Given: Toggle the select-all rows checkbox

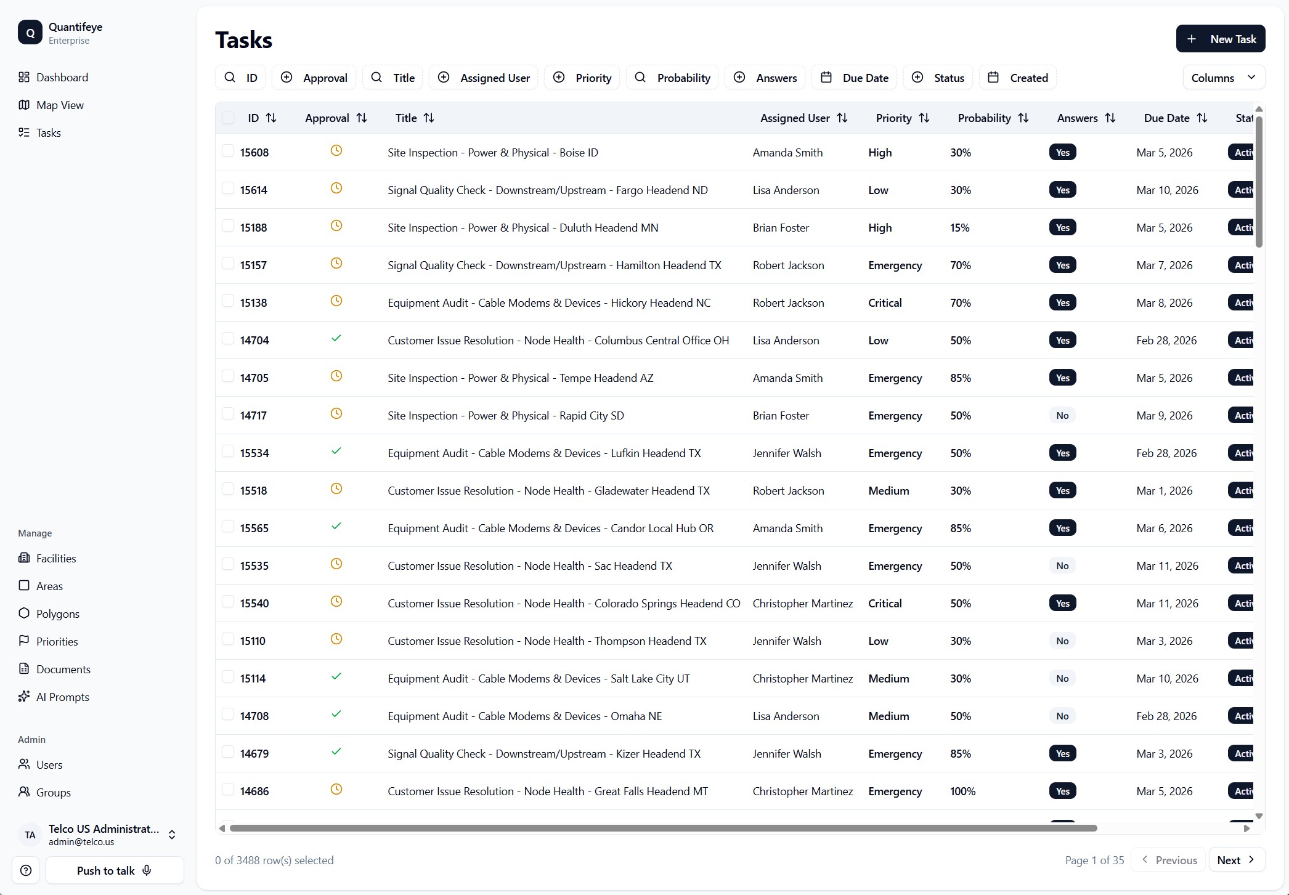Looking at the screenshot, I should 228,118.
